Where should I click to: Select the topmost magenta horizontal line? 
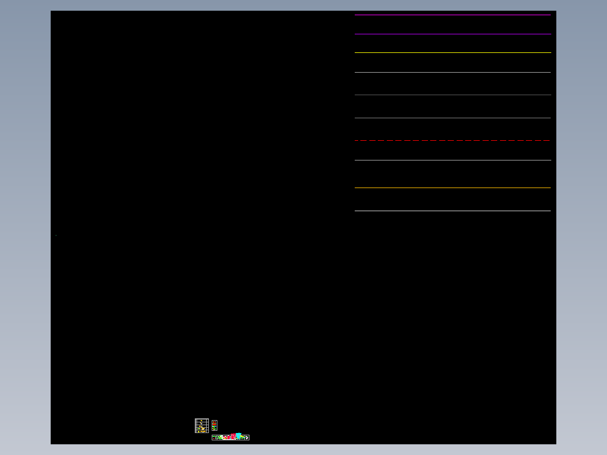coord(453,15)
